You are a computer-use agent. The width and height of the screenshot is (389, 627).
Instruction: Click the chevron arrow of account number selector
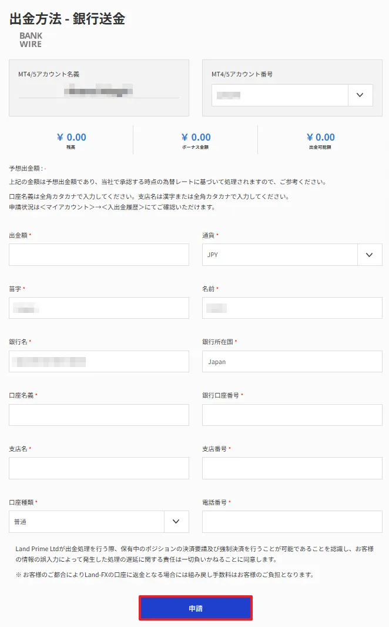pos(360,95)
